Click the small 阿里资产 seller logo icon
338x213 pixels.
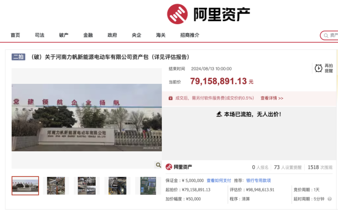(169, 167)
